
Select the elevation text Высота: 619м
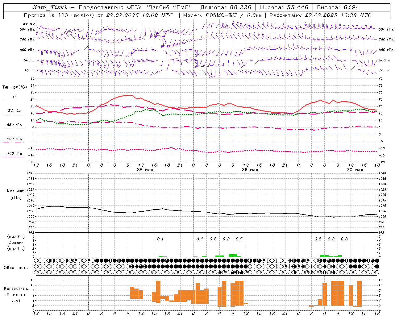[x=338, y=7]
